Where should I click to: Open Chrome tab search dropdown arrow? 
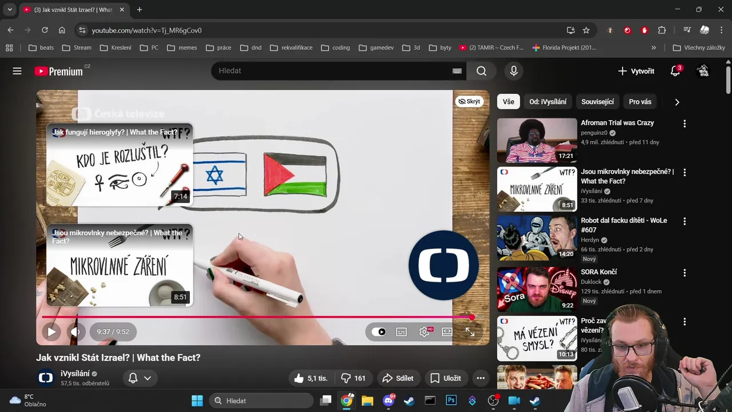[10, 10]
